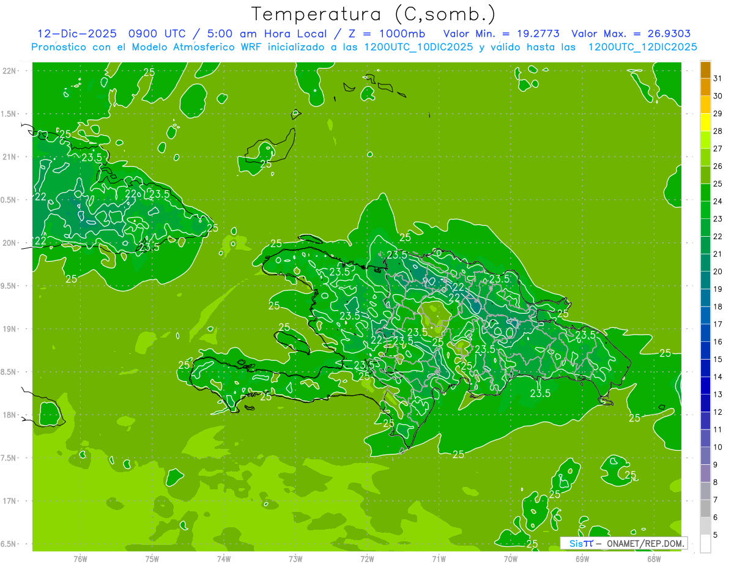The image size is (734, 567).
Task: Click the map title 'Temperatura (C,somb.)'
Action: [x=373, y=14]
